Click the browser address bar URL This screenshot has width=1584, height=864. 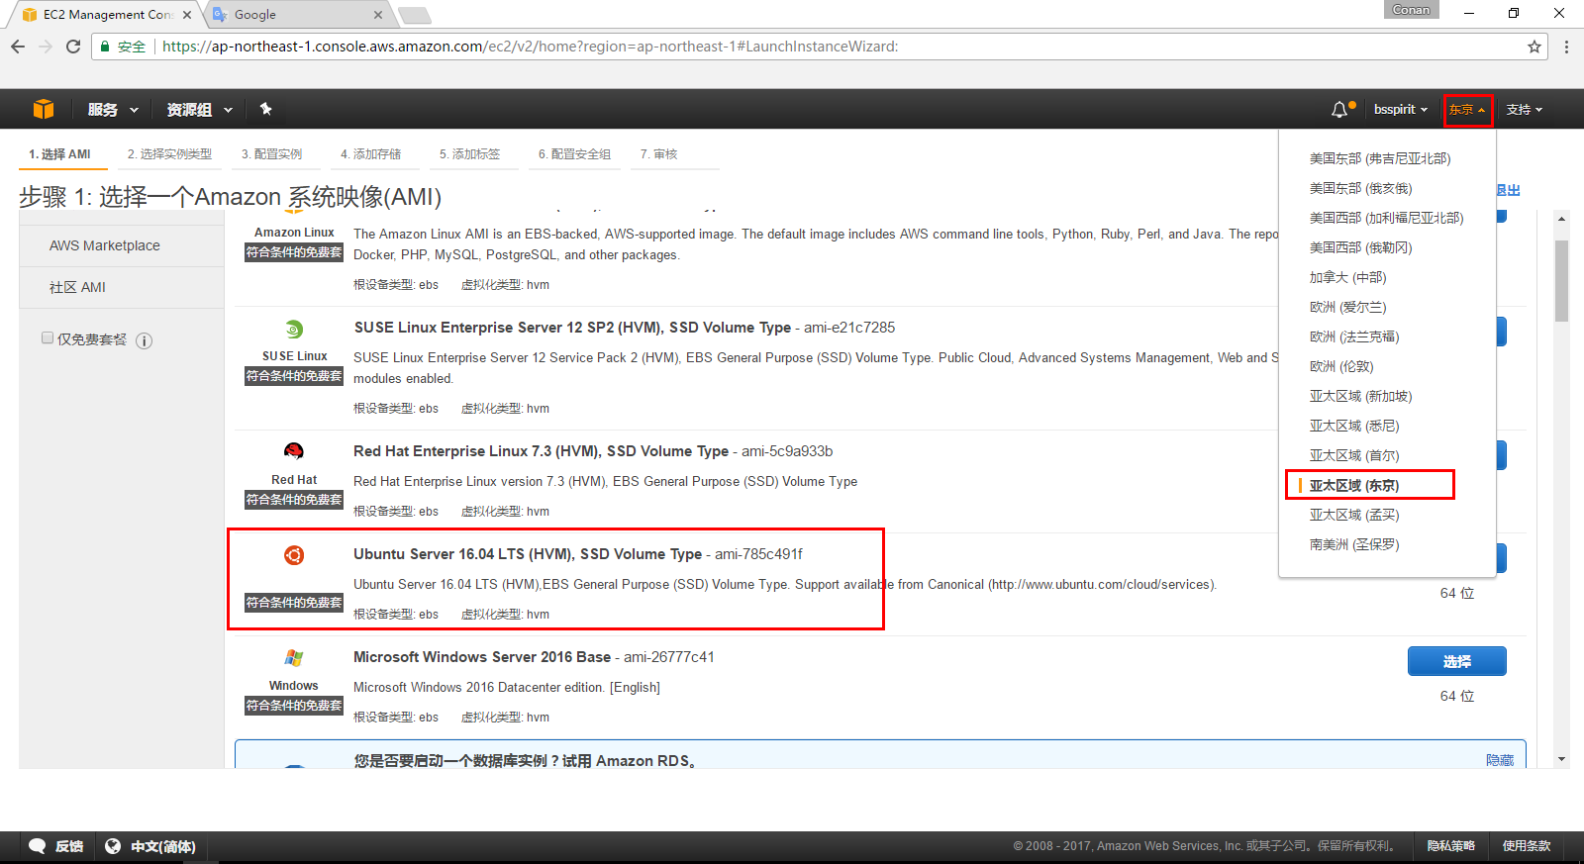click(530, 47)
